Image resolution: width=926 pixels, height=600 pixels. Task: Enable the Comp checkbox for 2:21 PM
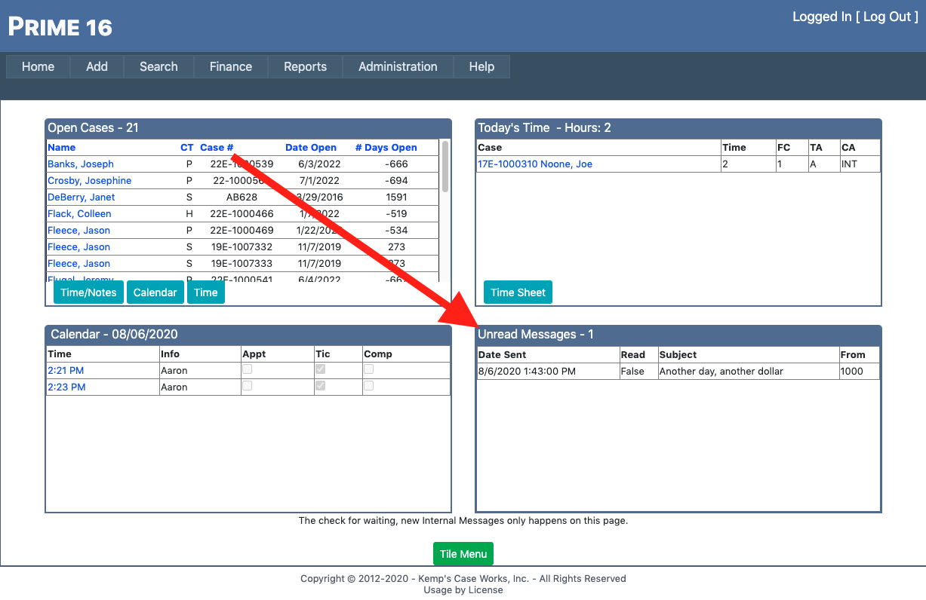click(x=369, y=369)
